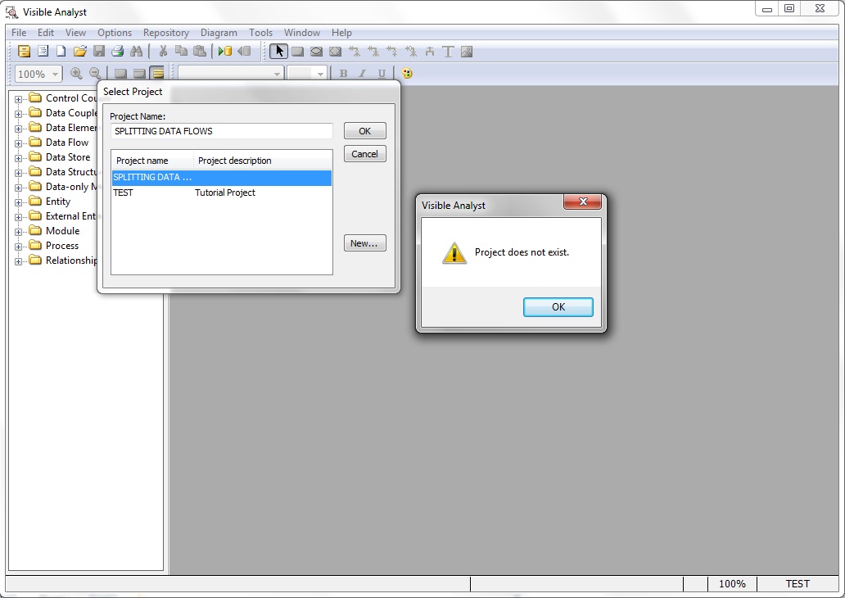
Task: Click Cancel in Select Project dialog
Action: click(x=365, y=154)
